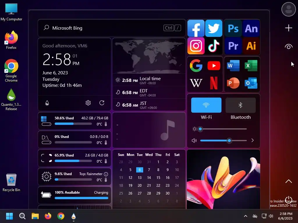The width and height of the screenshot is (298, 223).
Task: Toggle the Wi-Fi button
Action: tap(206, 105)
